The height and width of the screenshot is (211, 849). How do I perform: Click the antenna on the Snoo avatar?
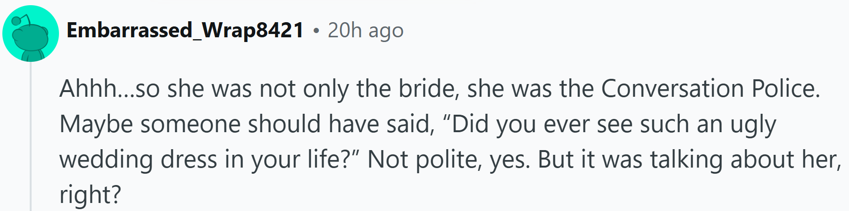(20, 20)
